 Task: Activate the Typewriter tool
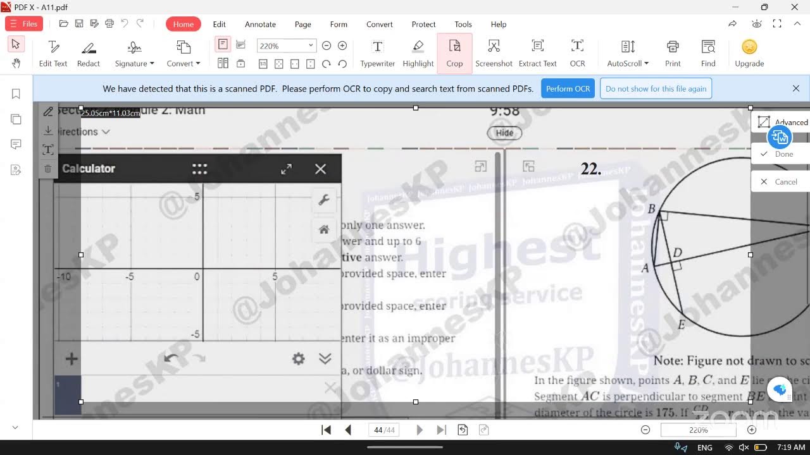(378, 54)
